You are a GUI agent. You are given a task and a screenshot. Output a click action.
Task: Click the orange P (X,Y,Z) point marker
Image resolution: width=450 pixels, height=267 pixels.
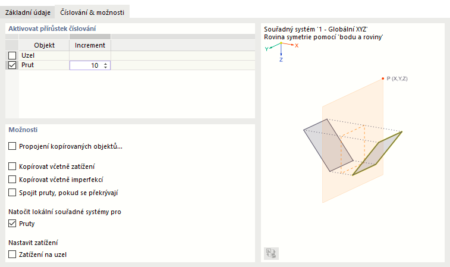383,78
